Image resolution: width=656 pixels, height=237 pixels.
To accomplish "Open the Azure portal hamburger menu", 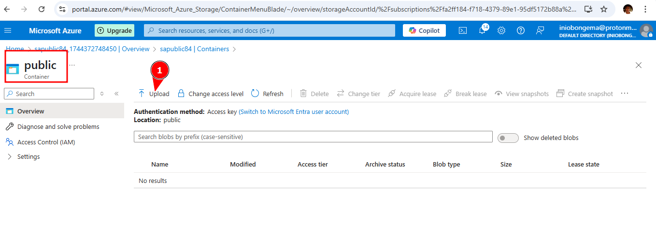I will (x=7, y=30).
